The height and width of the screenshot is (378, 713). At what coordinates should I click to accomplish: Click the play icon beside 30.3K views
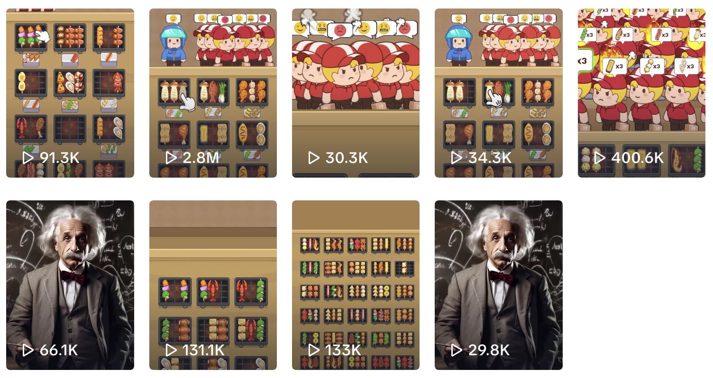(314, 158)
